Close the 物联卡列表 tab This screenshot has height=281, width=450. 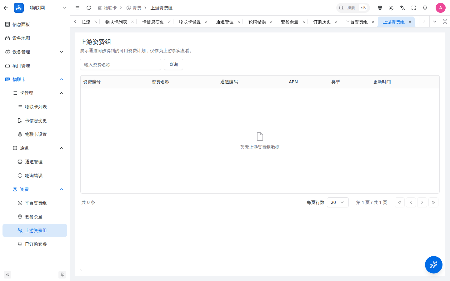click(132, 22)
